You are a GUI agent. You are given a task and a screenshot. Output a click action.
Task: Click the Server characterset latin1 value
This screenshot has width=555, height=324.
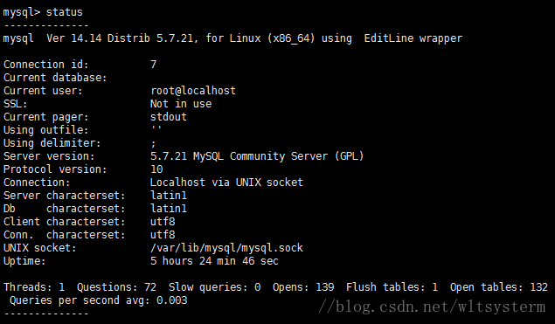[x=169, y=196]
